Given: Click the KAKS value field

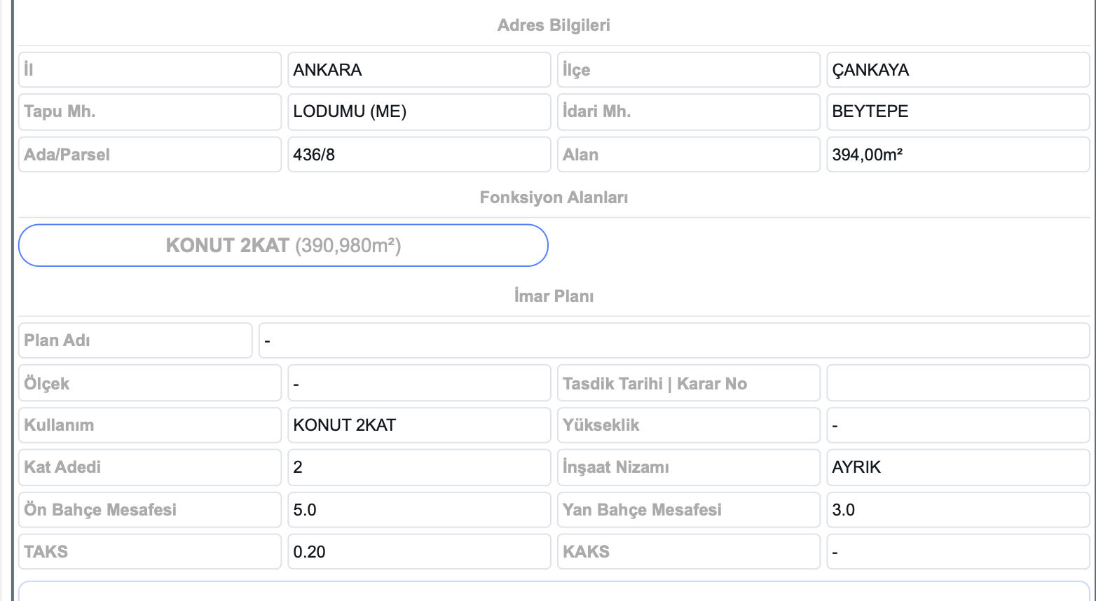Looking at the screenshot, I should click(x=957, y=552).
